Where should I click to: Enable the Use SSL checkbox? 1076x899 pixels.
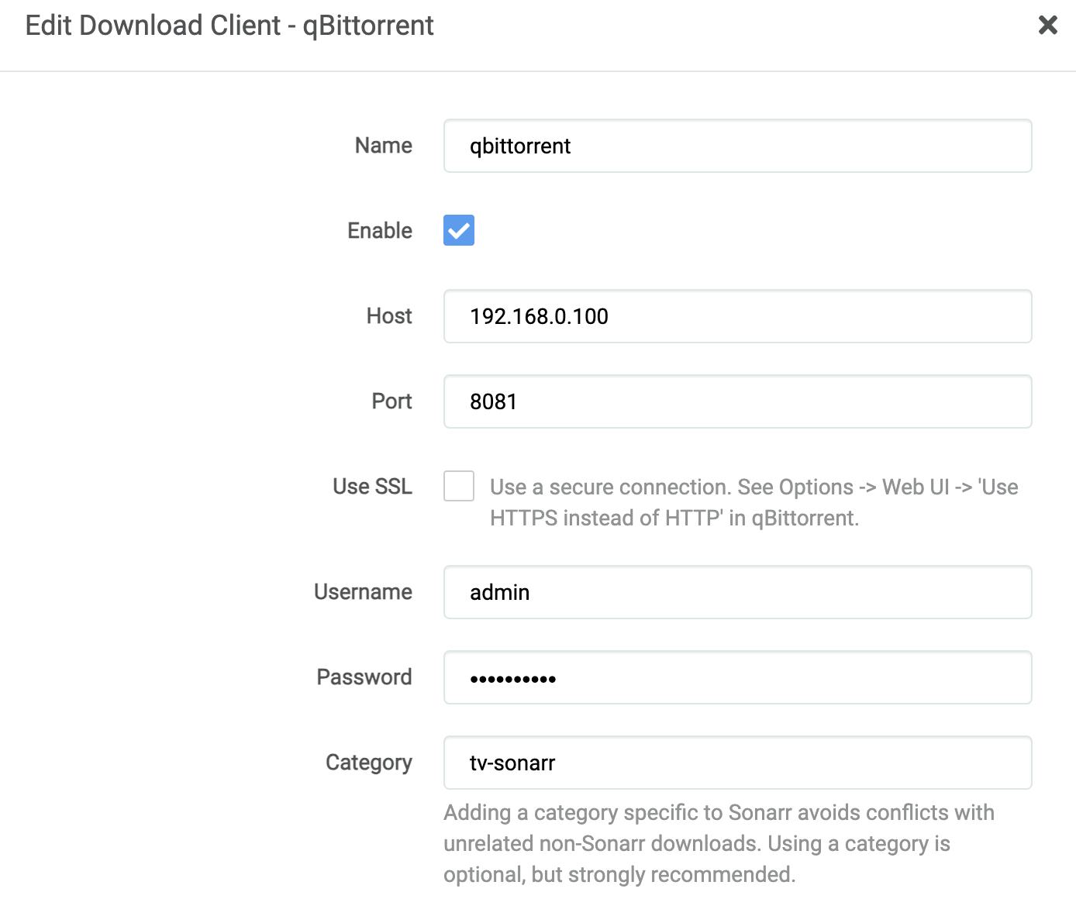459,486
